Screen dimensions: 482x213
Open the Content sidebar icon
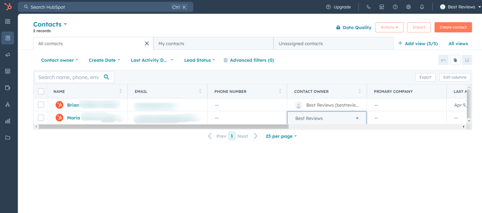coord(8,71)
